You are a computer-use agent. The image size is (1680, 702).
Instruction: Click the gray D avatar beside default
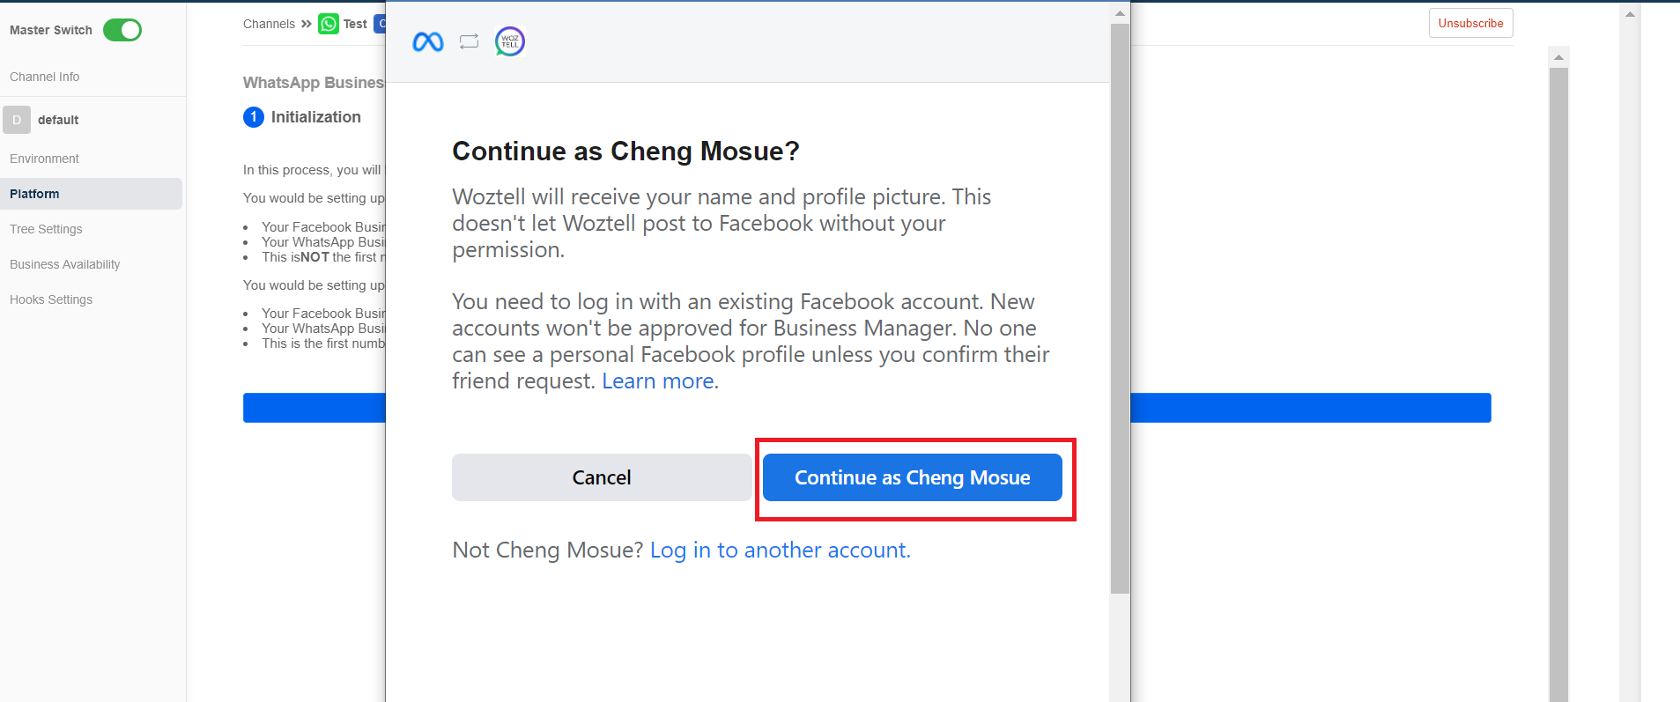[17, 120]
